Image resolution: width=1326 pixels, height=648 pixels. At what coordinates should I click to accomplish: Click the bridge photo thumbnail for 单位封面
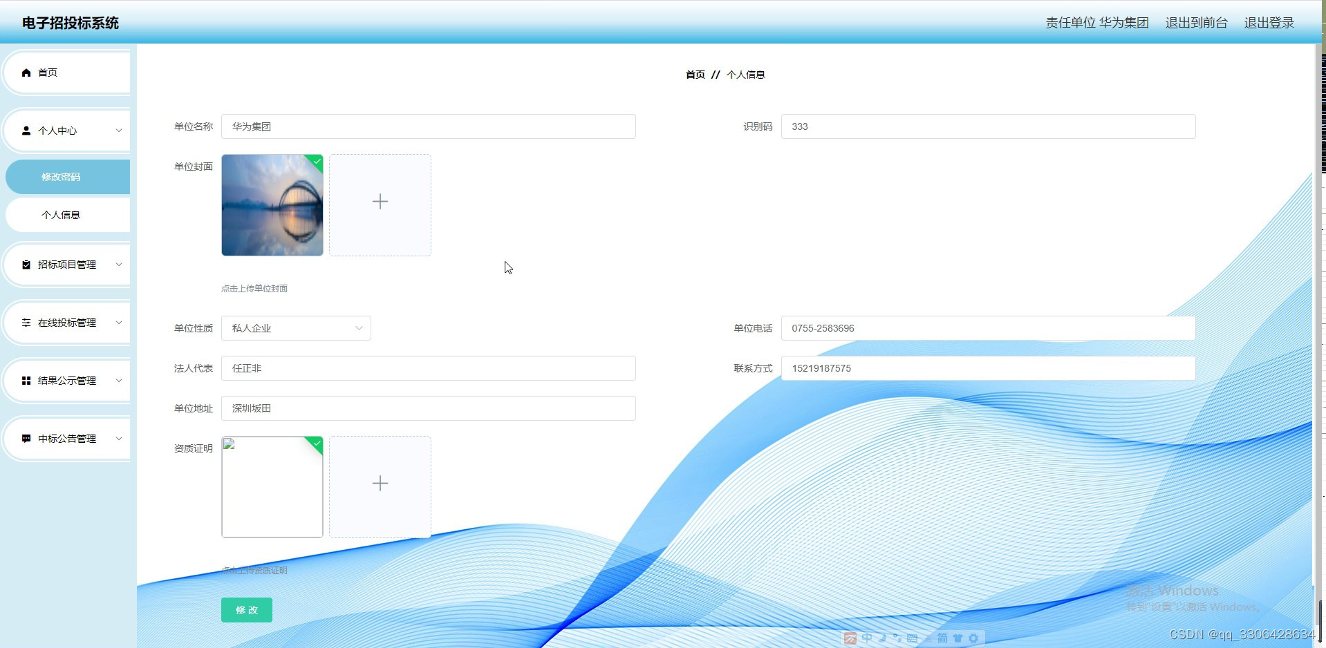pos(272,205)
